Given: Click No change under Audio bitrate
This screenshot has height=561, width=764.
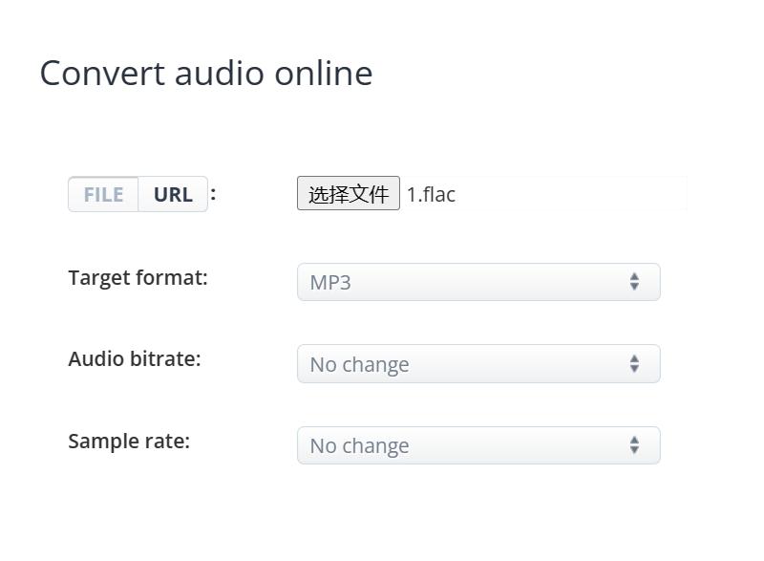Looking at the screenshot, I should tap(357, 364).
